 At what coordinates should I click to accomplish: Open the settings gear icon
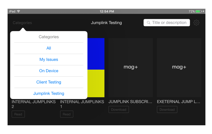point(196,23)
